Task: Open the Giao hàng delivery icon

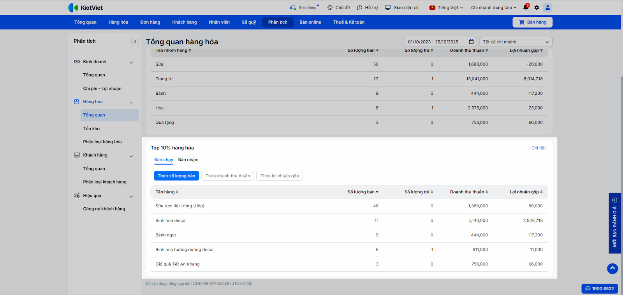Action: pyautogui.click(x=293, y=7)
